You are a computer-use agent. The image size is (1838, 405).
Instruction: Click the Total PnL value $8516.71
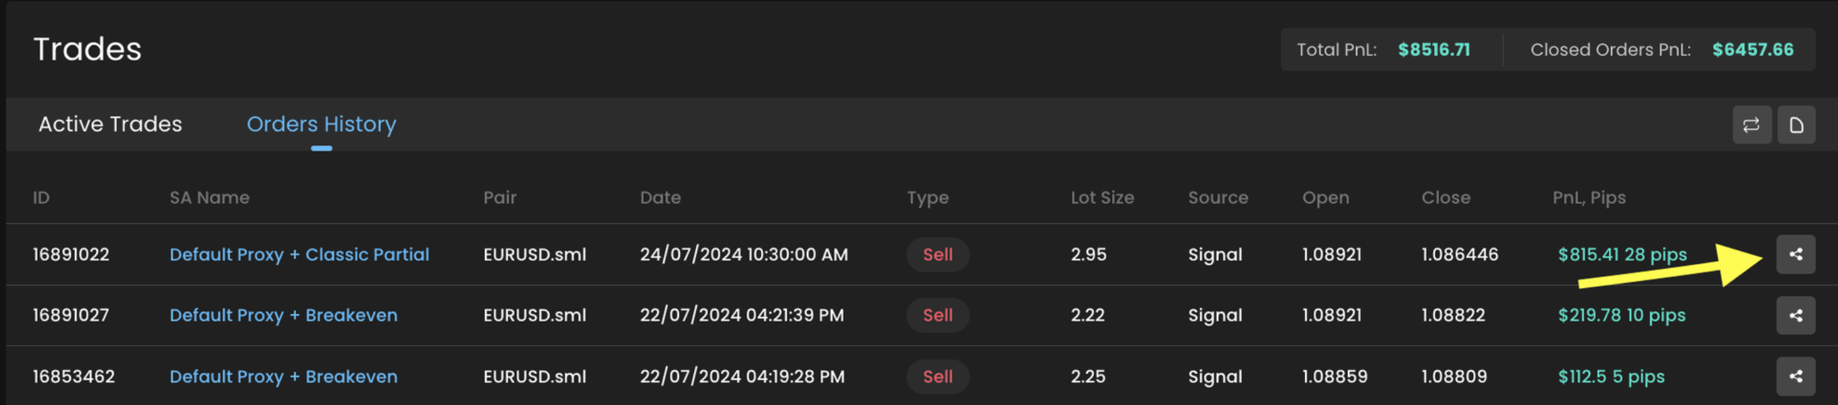point(1433,50)
